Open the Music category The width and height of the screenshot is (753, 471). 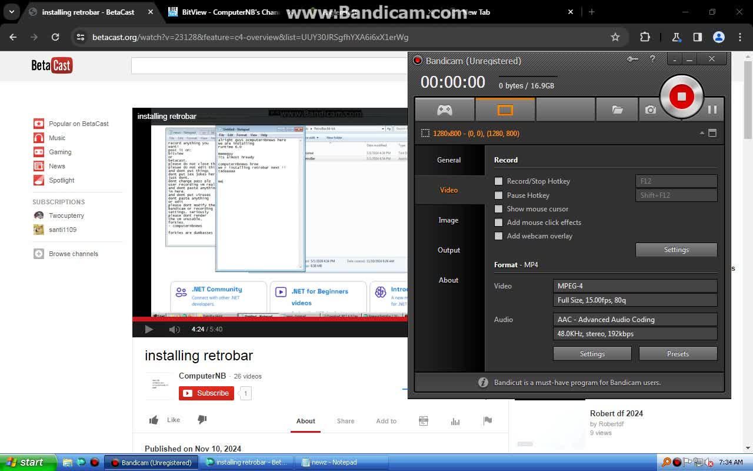57,138
